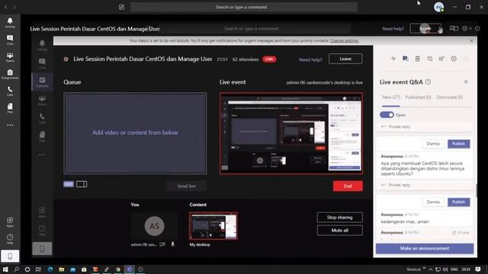Click the Queue preview area
Screen dimensions: 488x274
pyautogui.click(x=135, y=133)
